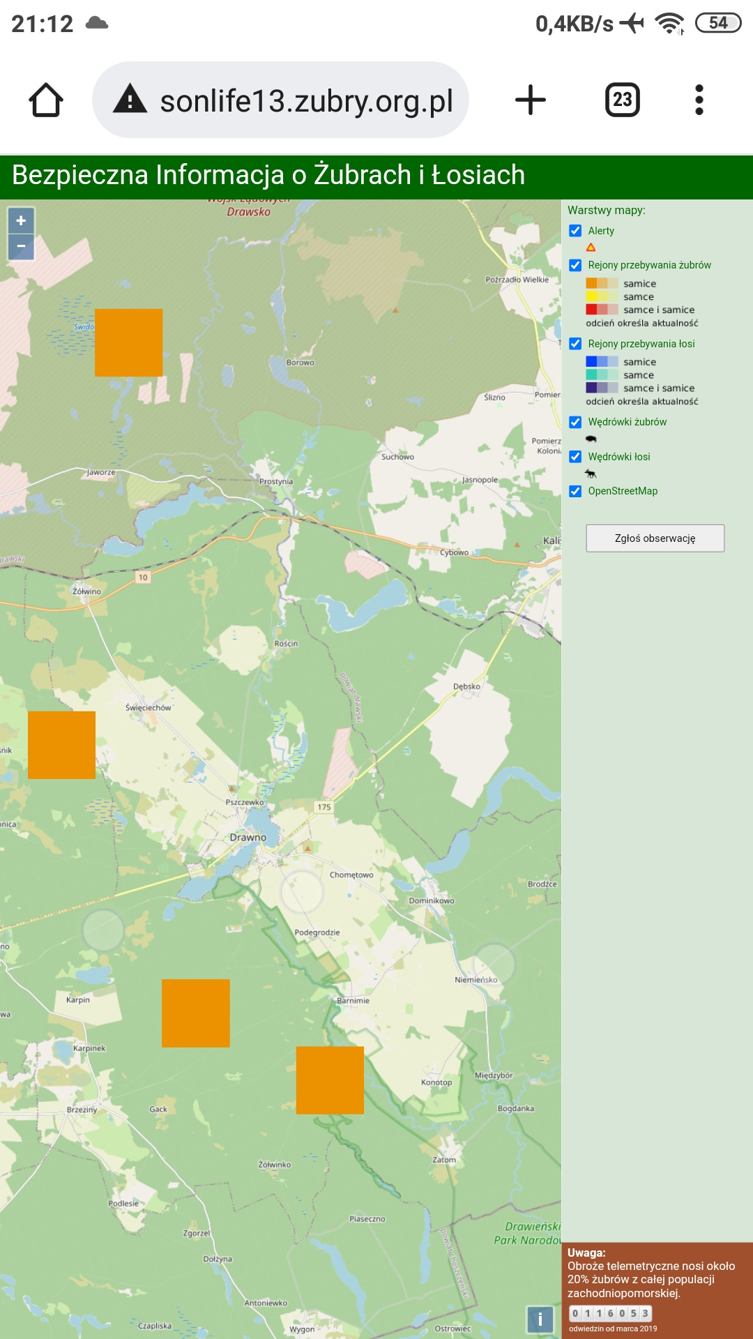Open the browser three-dot menu
This screenshot has height=1339, width=753.
point(699,100)
